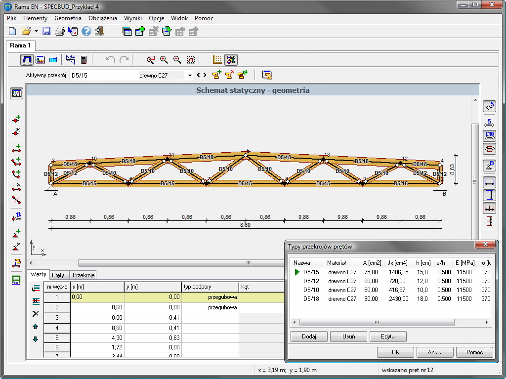Image resolution: width=506 pixels, height=379 pixels.
Task: Click the dialog's horizontal scrollbar thumb
Action: click(376, 322)
